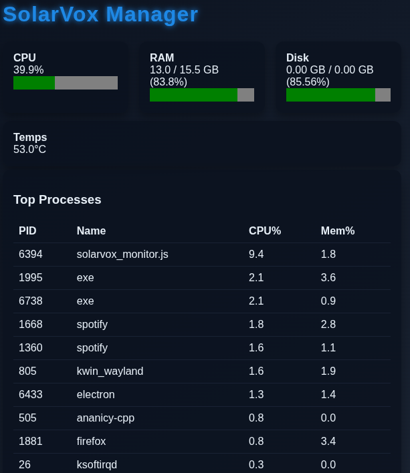Sort by the PID column header
Screen dimensions: 410x473
(27, 230)
